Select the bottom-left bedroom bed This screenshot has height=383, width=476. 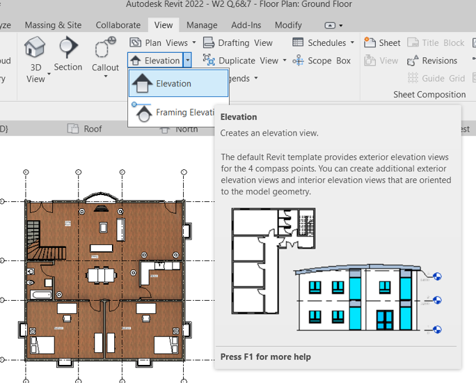42,345
